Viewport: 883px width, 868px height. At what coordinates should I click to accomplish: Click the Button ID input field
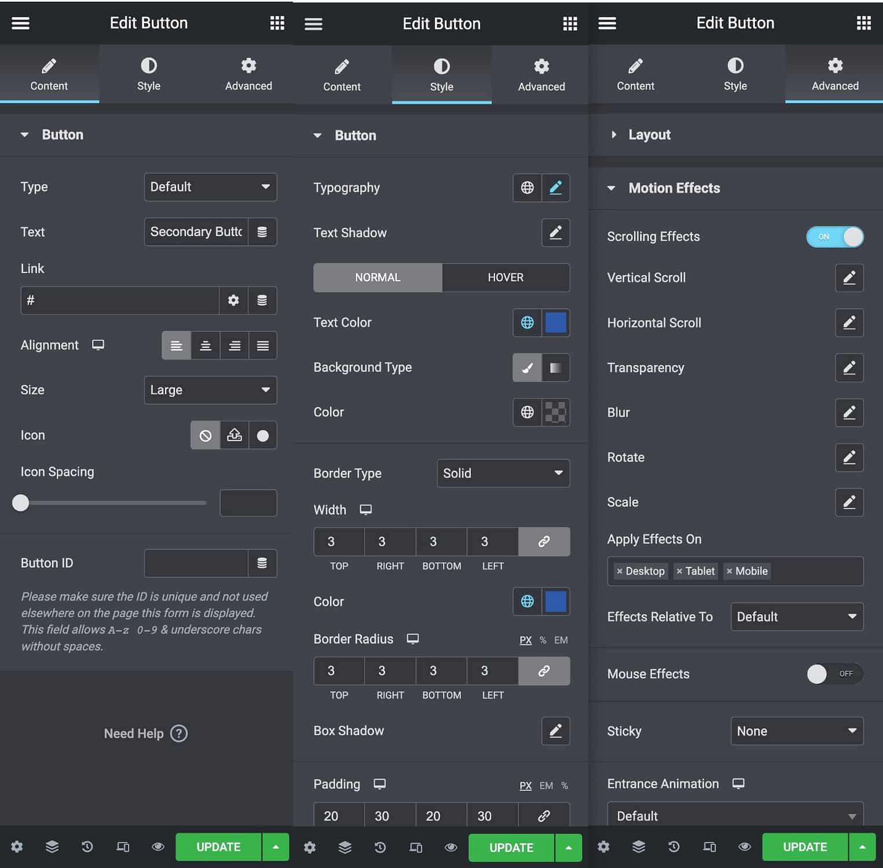tap(196, 563)
